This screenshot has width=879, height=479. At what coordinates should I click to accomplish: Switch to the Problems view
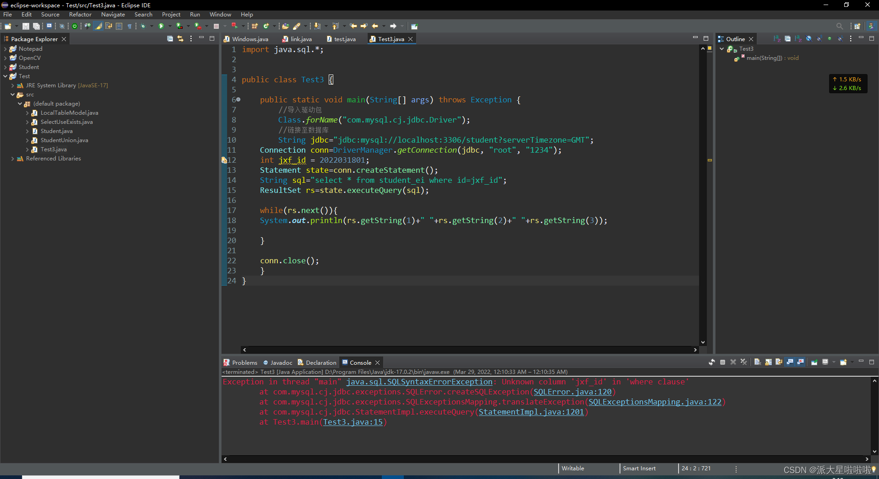coord(244,362)
